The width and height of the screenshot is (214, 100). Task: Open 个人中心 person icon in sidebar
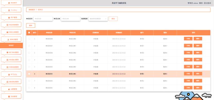tap(9, 10)
